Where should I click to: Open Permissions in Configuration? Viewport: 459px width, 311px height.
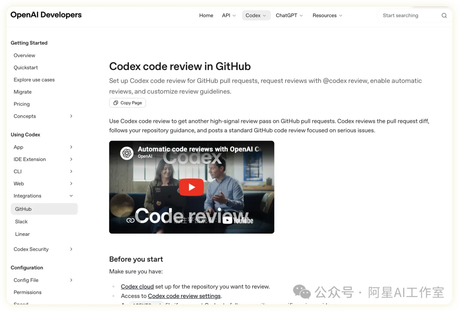(28, 292)
